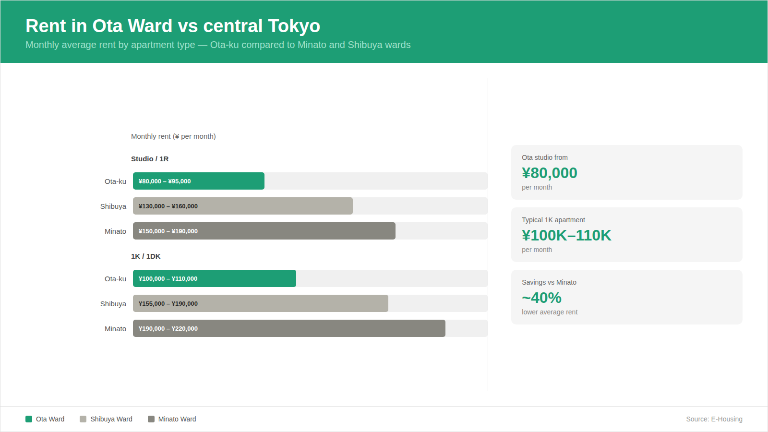Select the Shibuya 1K bar ¥155,000 – ¥190,000
Viewport: 768px width, 432px height.
pos(261,303)
